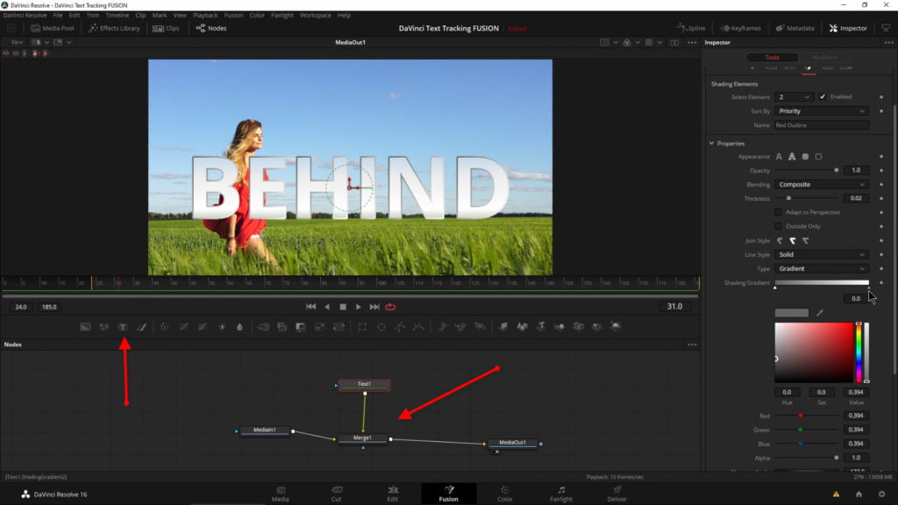Open the Workspace menu
Image resolution: width=898 pixels, height=505 pixels.
pyautogui.click(x=316, y=16)
